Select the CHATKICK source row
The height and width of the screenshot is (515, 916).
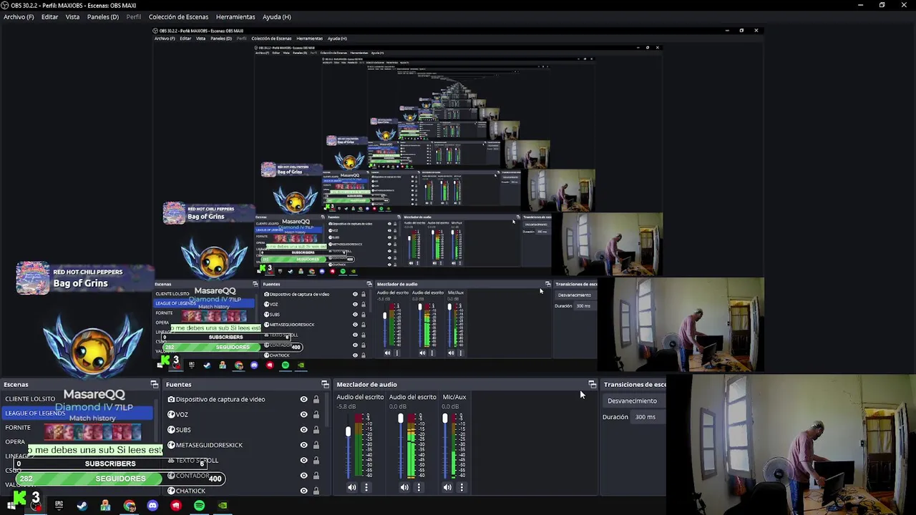(x=243, y=491)
